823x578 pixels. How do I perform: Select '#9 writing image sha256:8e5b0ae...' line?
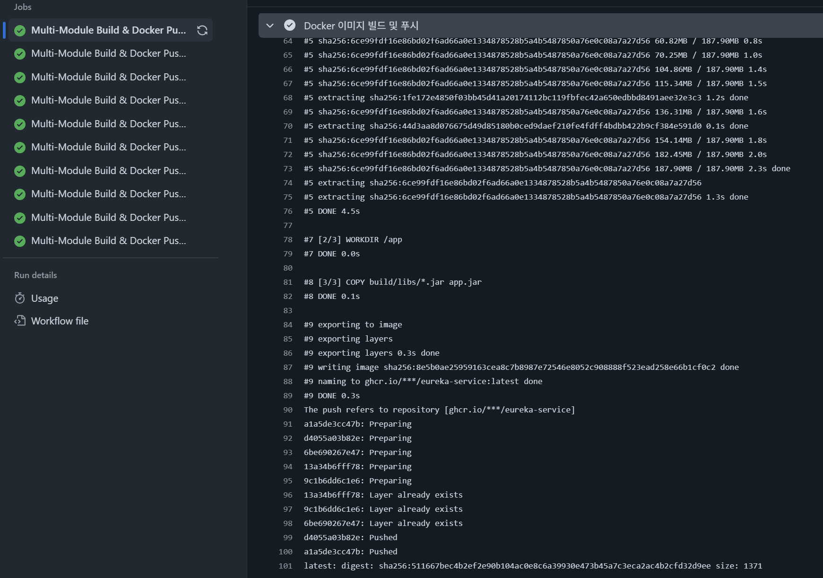521,368
